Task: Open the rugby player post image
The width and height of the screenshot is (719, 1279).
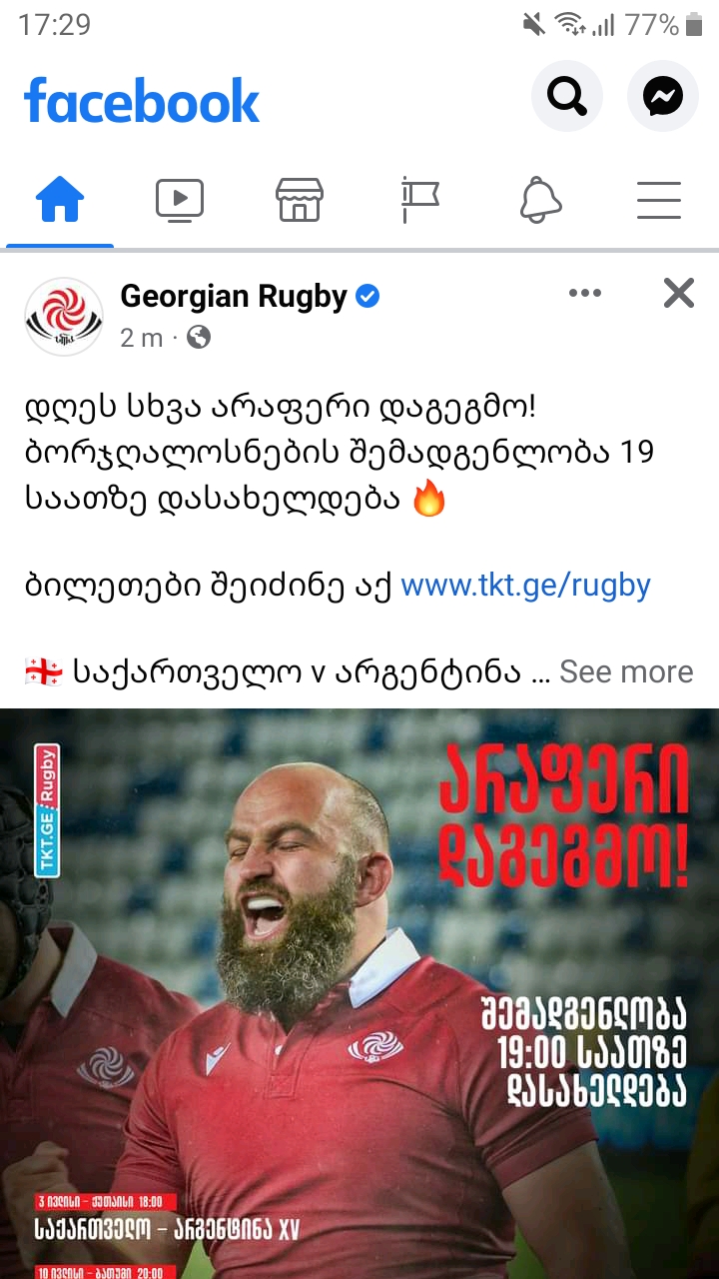Action: [359, 994]
